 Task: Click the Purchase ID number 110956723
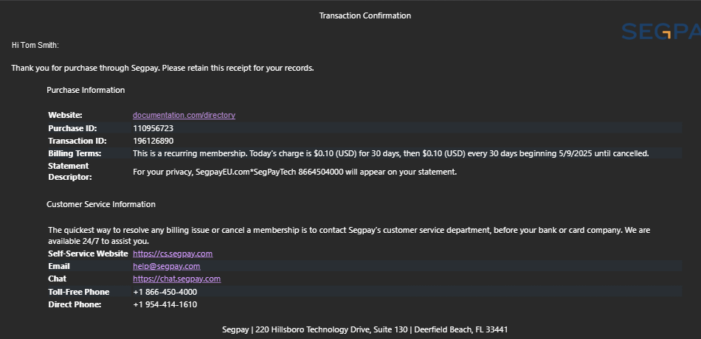(153, 128)
